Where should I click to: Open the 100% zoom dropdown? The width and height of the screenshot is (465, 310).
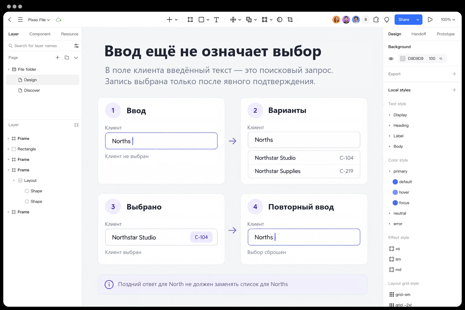448,20
